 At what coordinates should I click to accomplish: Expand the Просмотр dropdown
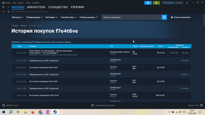coord(17,17)
